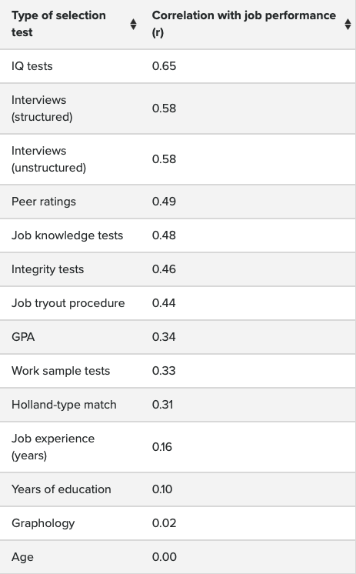Click the 0.65 correlation value

point(165,66)
